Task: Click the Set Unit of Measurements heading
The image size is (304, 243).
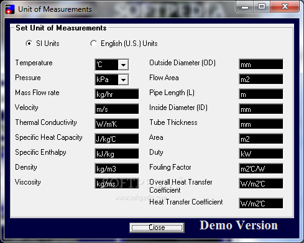Action: [61, 28]
